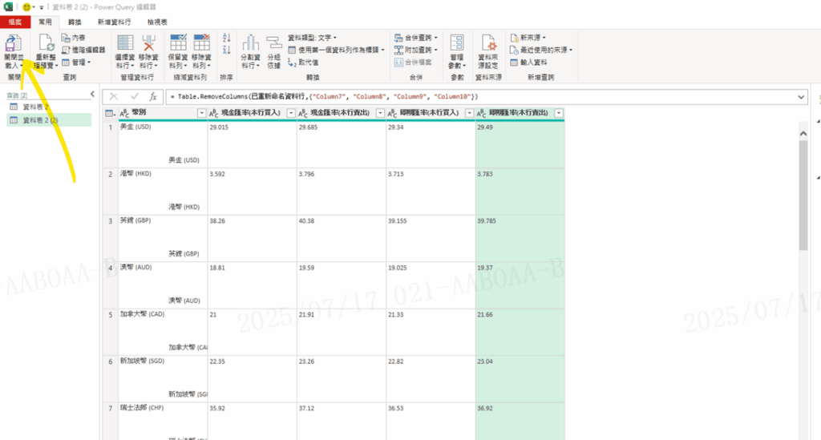The width and height of the screenshot is (821, 440).
Task: Select the 資料表 2 query in pane
Action: 35,107
